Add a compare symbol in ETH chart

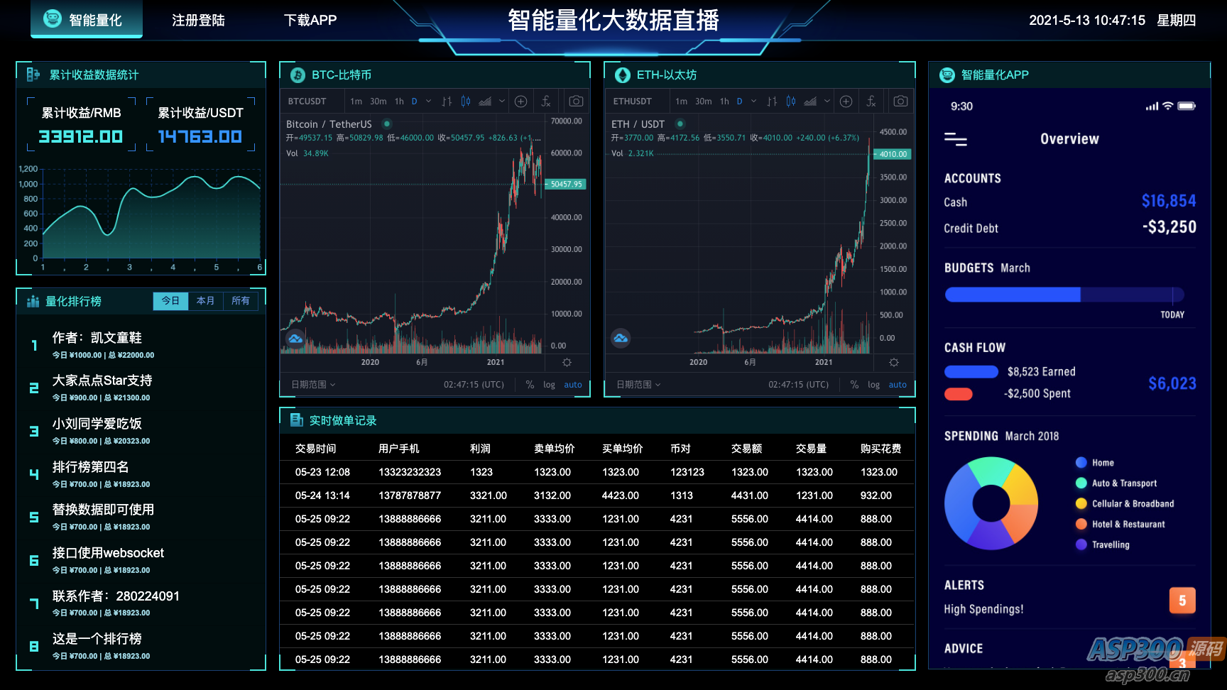click(x=846, y=102)
